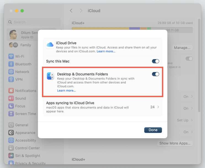Open Wi-Fi settings icon in sidebar
The image size is (205, 168).
tap(11, 56)
